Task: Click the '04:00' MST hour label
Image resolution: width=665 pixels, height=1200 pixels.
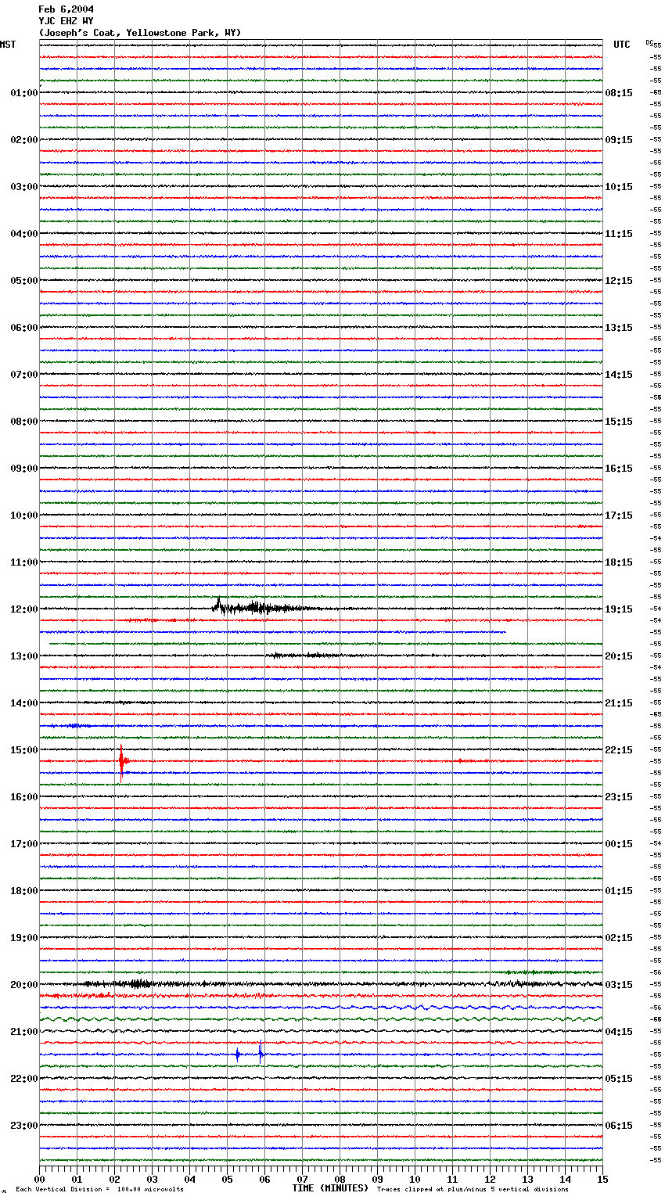Action: (x=23, y=234)
